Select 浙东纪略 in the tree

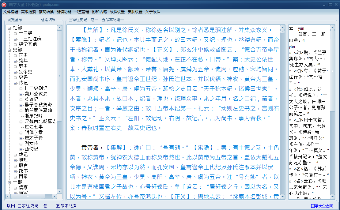pyautogui.click(x=34, y=116)
